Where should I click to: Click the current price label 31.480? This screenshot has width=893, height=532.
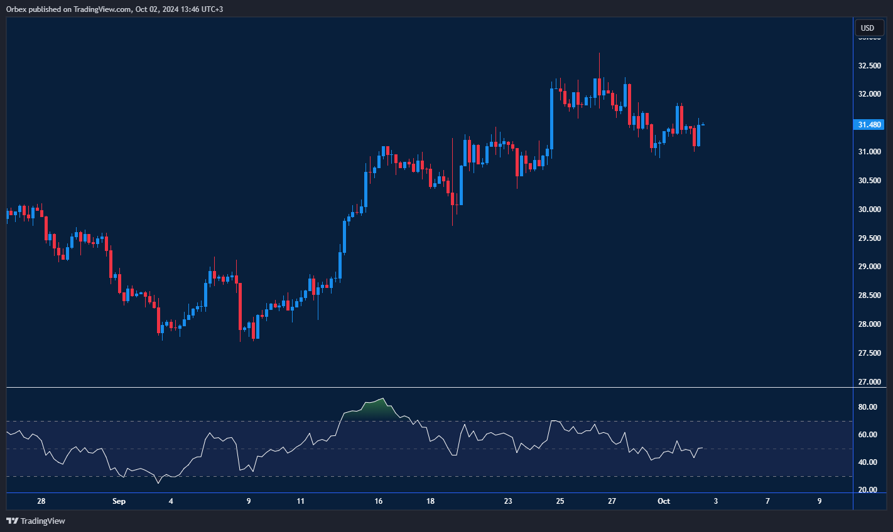[x=869, y=125]
